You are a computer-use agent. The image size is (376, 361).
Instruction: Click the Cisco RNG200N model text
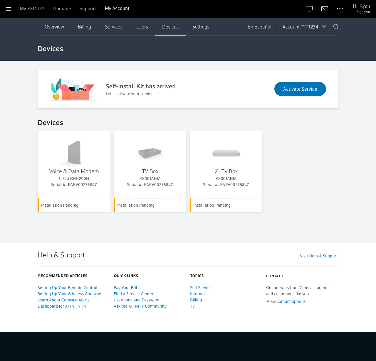74,178
